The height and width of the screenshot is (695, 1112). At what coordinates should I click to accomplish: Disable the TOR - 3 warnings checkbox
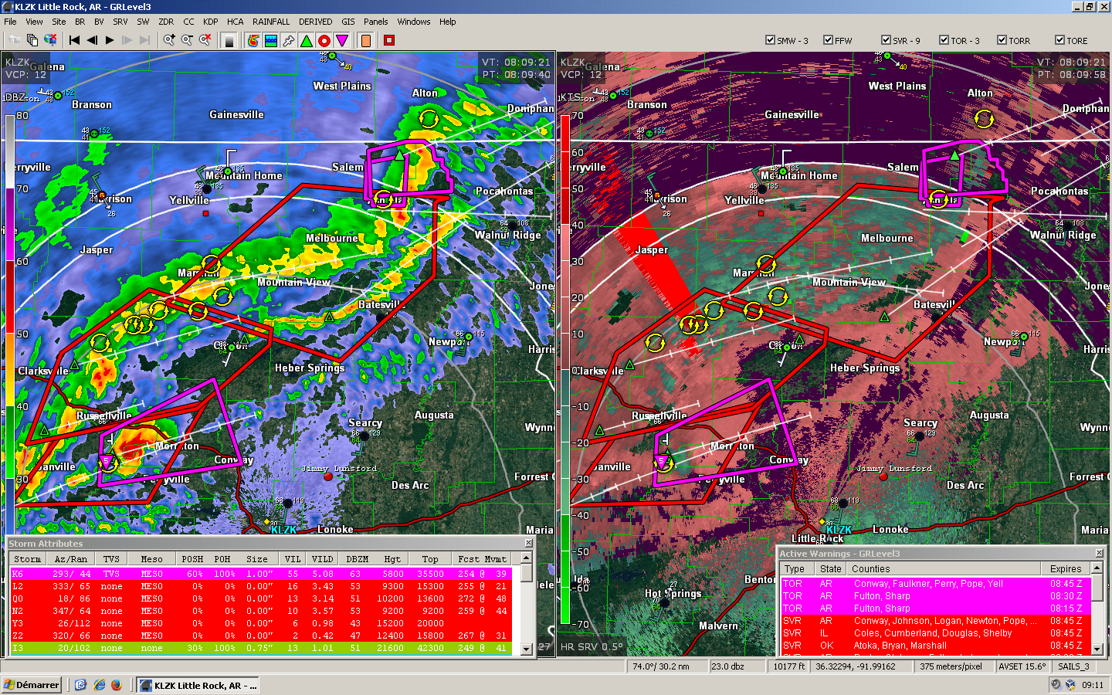coord(944,40)
